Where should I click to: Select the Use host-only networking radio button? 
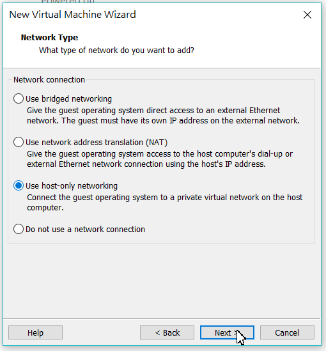coord(19,185)
